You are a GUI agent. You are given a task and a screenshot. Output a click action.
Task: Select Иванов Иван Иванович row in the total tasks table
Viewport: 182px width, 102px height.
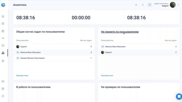pos(54,52)
